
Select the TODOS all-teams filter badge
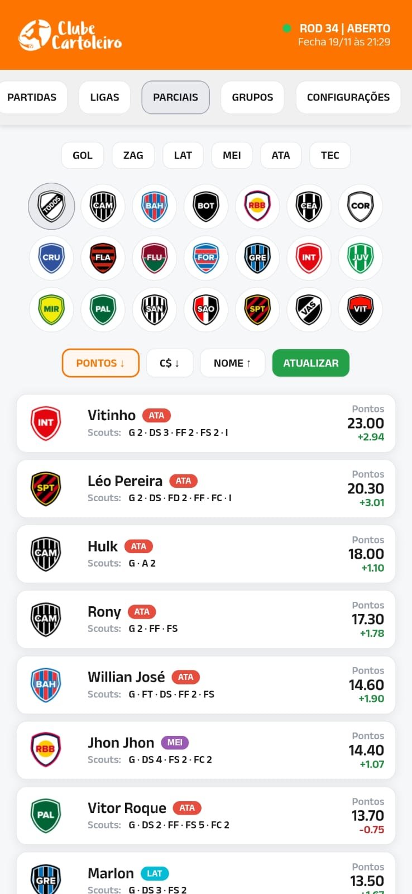pos(51,206)
